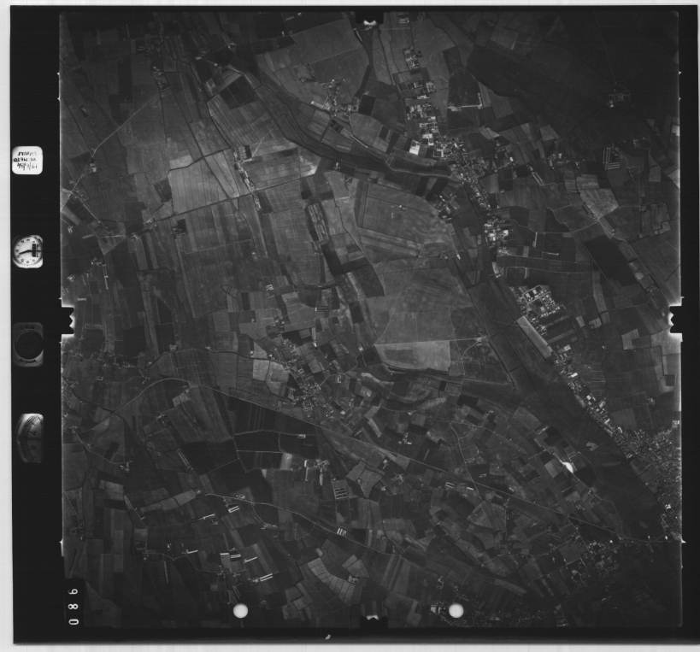Click the white striped greenhouses lower center

[340, 491]
